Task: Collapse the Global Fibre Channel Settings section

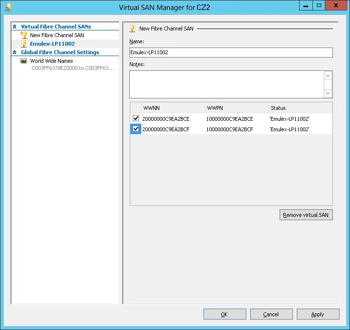Action: pos(15,52)
